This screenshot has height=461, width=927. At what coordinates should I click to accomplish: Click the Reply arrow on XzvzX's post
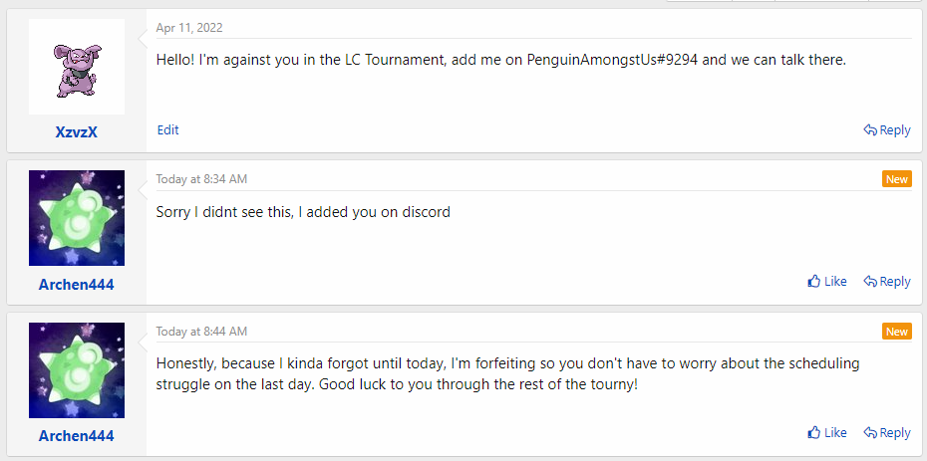coord(887,129)
